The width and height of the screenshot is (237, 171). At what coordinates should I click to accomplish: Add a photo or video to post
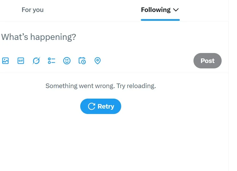(5, 61)
